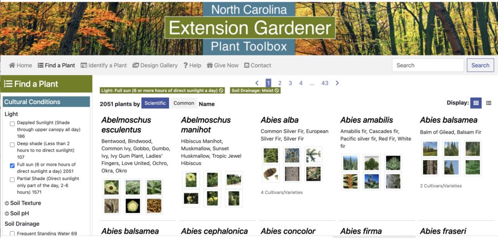Image resolution: width=498 pixels, height=238 pixels.
Task: Click the Help question mark icon
Action: (x=185, y=65)
